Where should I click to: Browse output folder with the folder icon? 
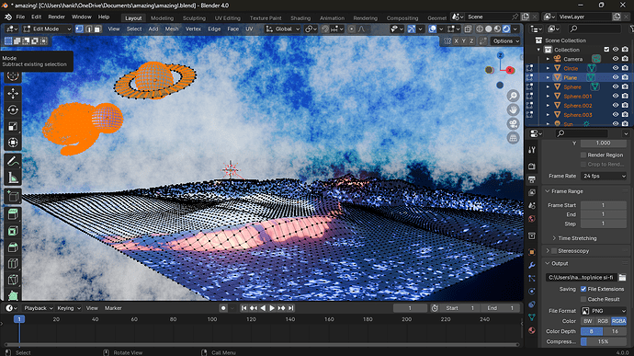[622, 278]
